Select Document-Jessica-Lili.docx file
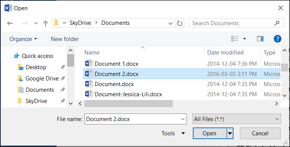Image resolution: width=290 pixels, height=147 pixels. tap(128, 94)
